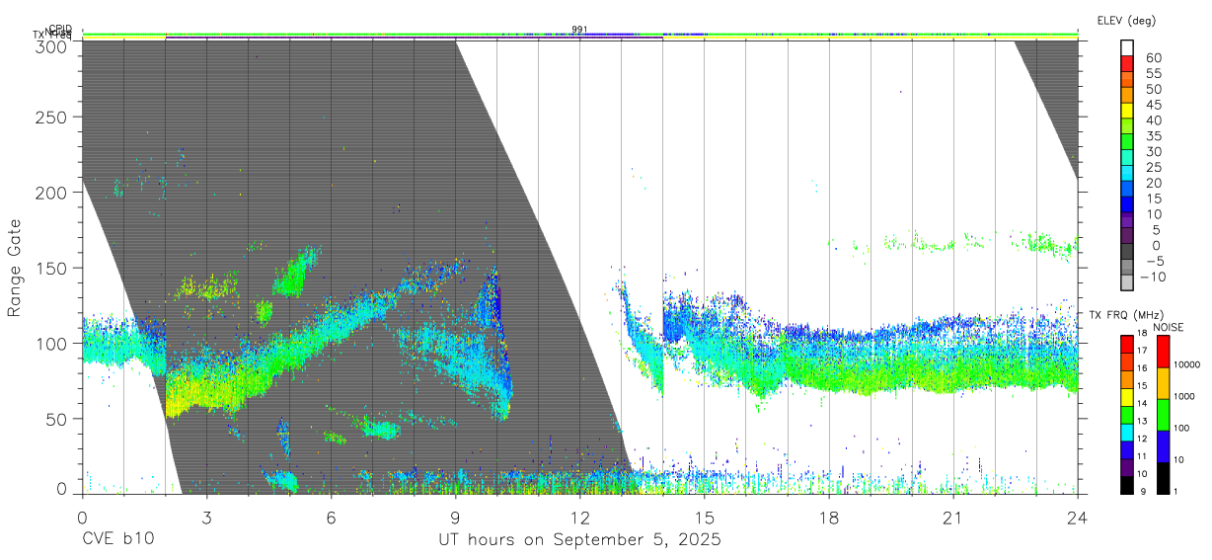
Task: Click the '10000' value on NOISE scale
Action: coord(1186,364)
